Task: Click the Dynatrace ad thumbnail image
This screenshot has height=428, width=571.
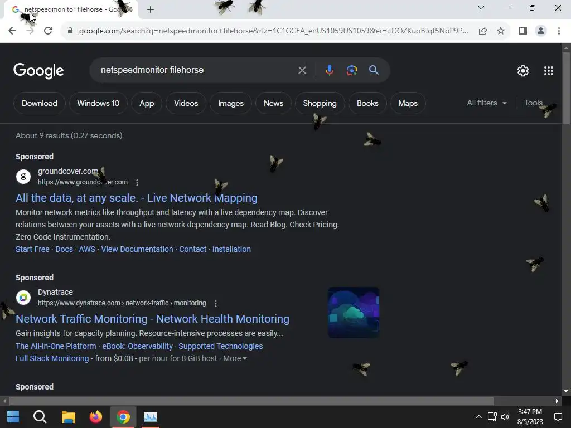Action: pyautogui.click(x=354, y=313)
